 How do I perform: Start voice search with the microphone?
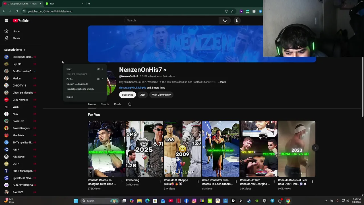(237, 20)
